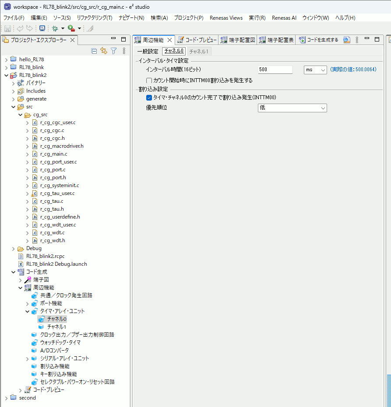Open the 端子図 tree node
Screen dimensions: 391x407
pos(41,279)
